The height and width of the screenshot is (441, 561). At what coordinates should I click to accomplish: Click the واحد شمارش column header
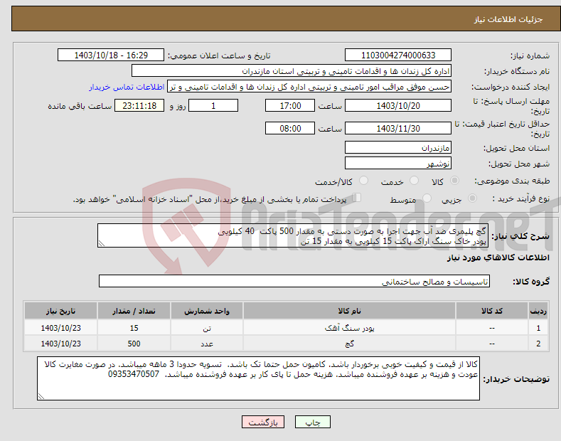coord(207,311)
